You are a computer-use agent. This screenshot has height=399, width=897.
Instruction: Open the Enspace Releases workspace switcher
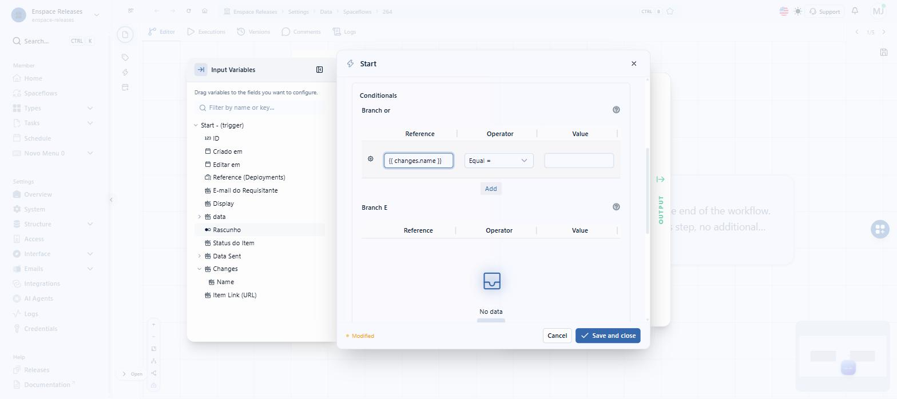[55, 15]
